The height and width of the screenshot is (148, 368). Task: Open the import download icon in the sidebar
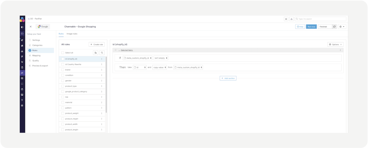(x=22, y=51)
